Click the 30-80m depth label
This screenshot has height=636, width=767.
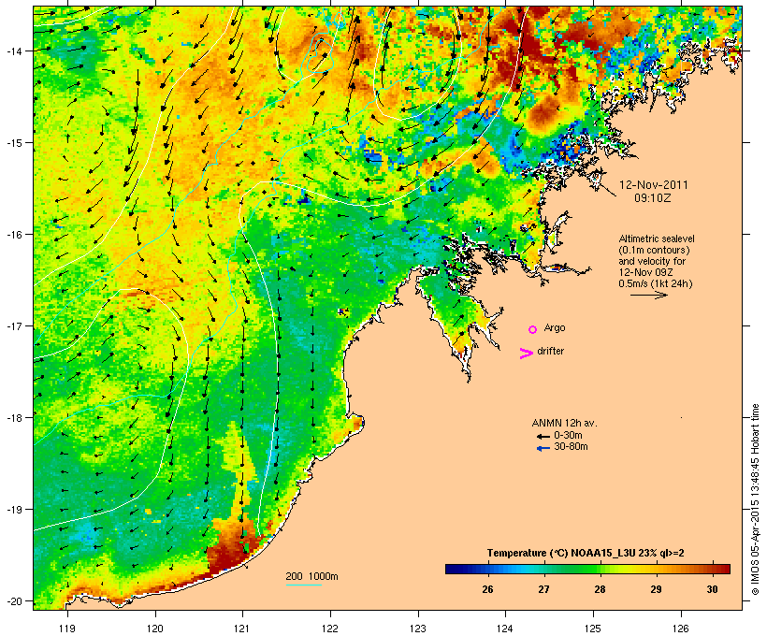coord(571,446)
